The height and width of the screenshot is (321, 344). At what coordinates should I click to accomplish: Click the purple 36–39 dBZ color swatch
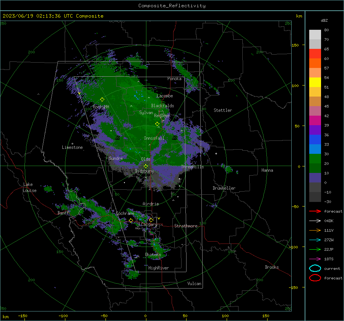tap(315, 130)
